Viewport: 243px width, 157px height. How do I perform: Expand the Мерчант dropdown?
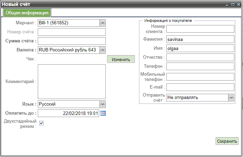(102, 23)
